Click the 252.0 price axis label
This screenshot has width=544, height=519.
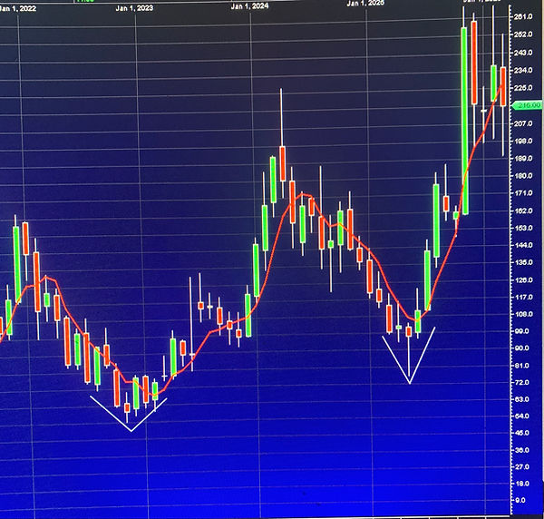[525, 34]
